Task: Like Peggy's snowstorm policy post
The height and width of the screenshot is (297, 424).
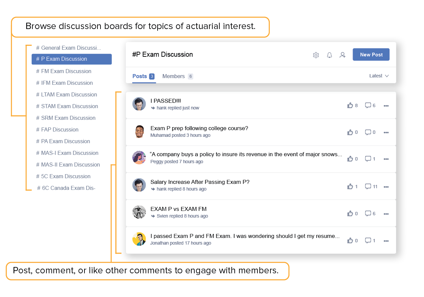Action: pos(350,159)
